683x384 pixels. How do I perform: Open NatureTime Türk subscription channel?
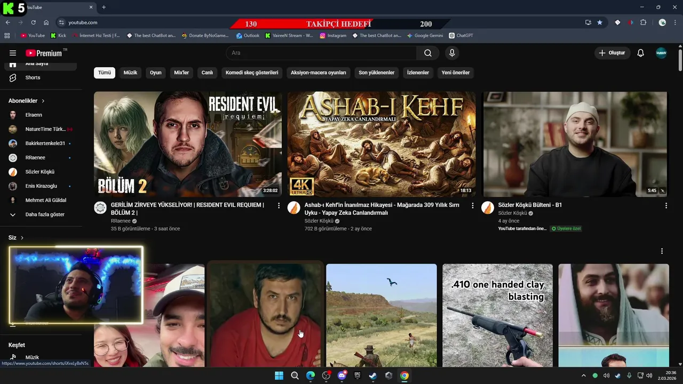tap(41, 129)
